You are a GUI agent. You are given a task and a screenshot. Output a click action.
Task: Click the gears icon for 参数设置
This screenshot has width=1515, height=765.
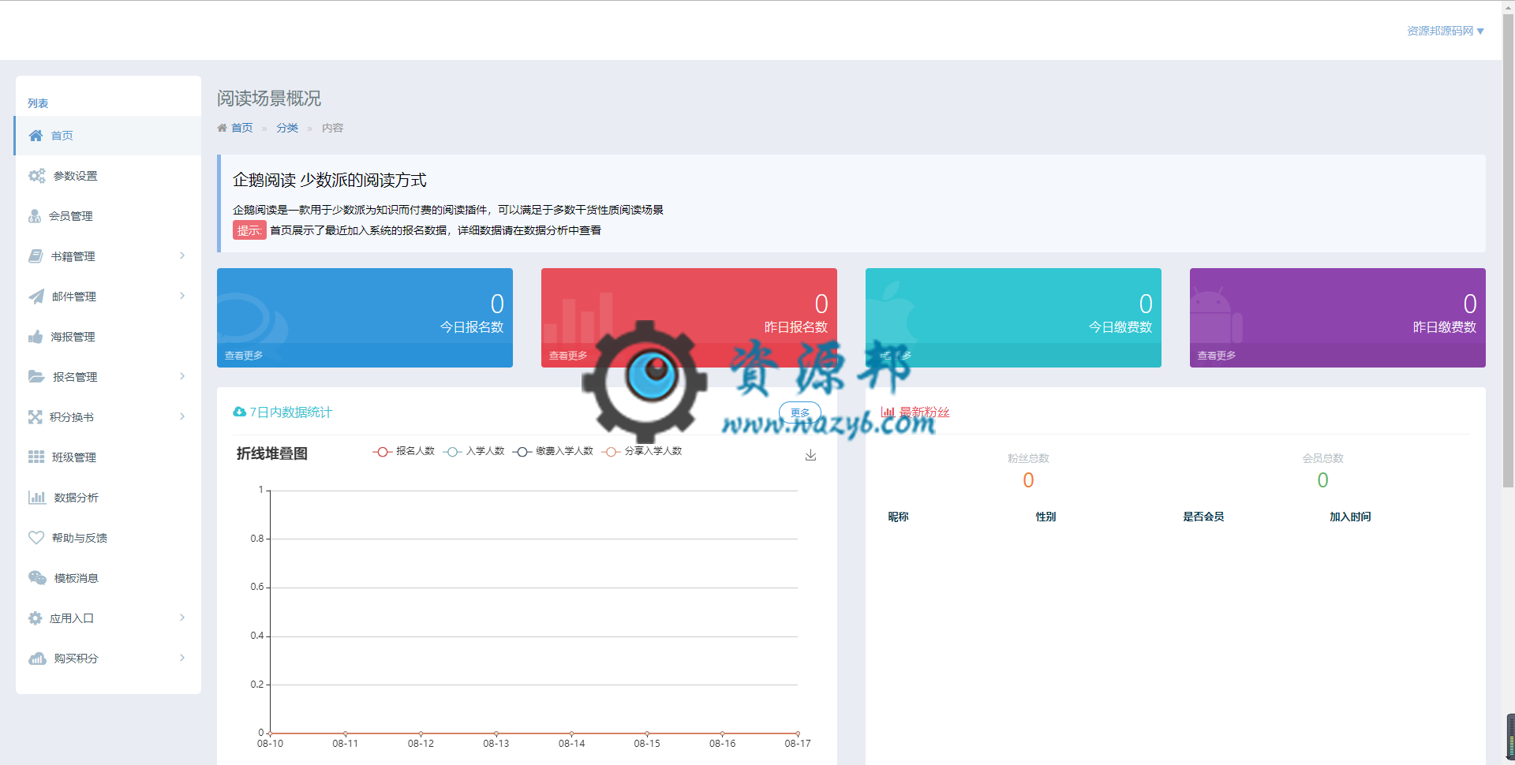[36, 176]
